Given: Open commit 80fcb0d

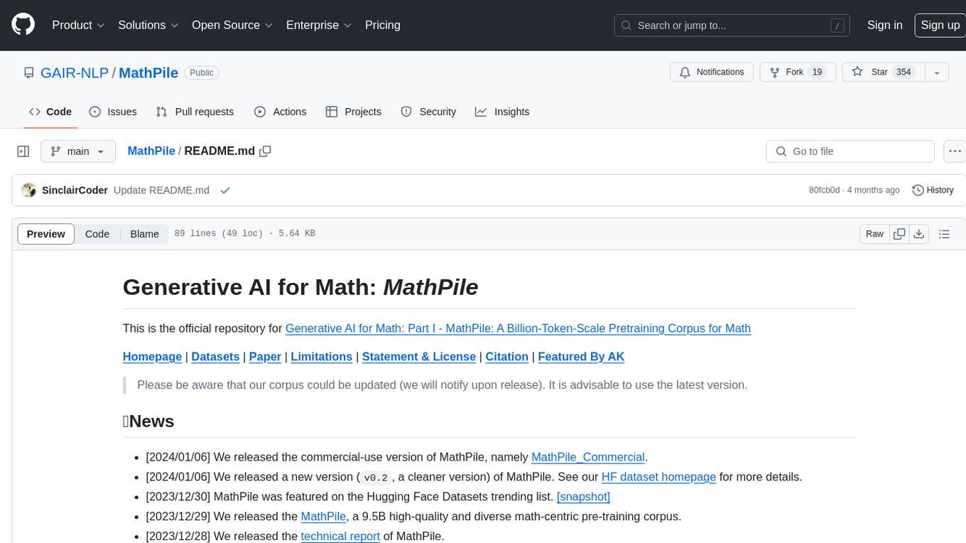Looking at the screenshot, I should point(824,190).
